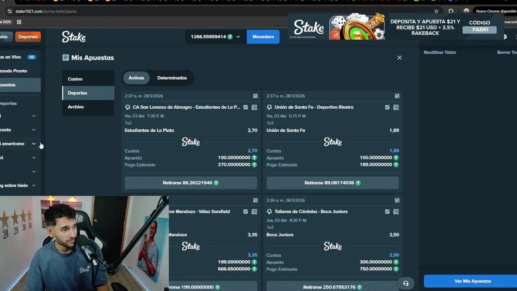Switch to the Determinadas tab
Viewport: 517px width, 291px height.
coord(172,78)
